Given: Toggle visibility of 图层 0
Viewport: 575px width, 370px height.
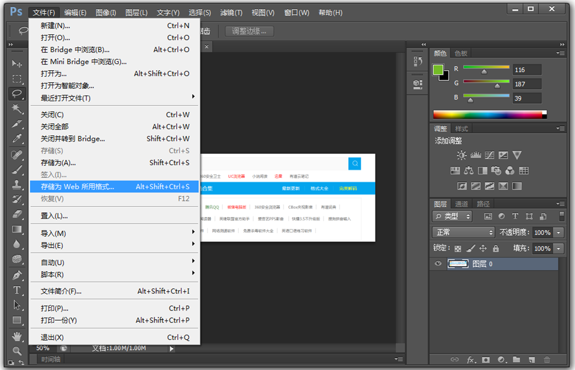Looking at the screenshot, I should coord(438,264).
